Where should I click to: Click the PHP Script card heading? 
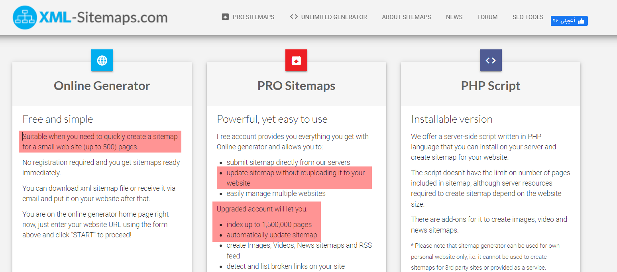tap(491, 86)
